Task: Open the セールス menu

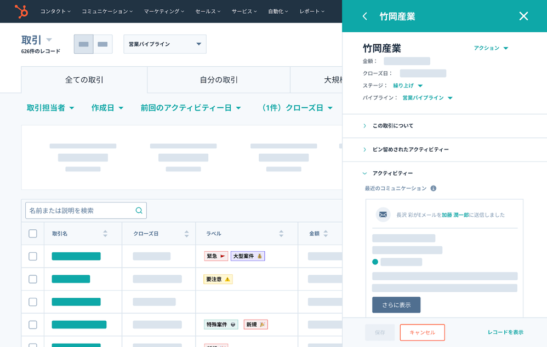Action: [208, 11]
